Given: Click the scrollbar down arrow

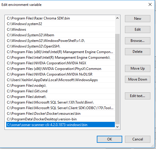Looking at the screenshot, I should tap(118, 127).
